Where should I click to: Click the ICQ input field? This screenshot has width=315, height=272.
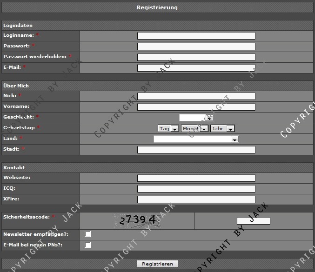(196, 189)
